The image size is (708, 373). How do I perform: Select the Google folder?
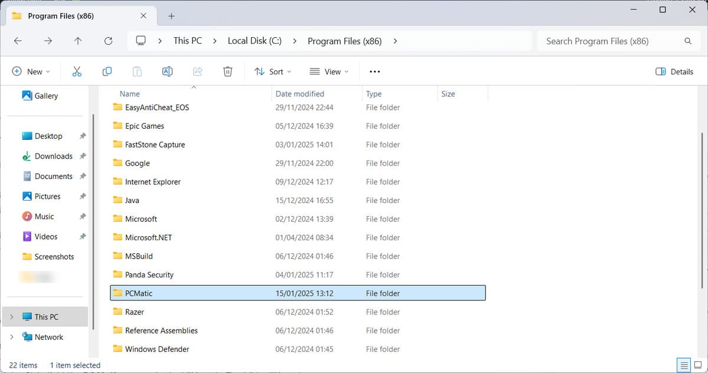tap(298, 163)
